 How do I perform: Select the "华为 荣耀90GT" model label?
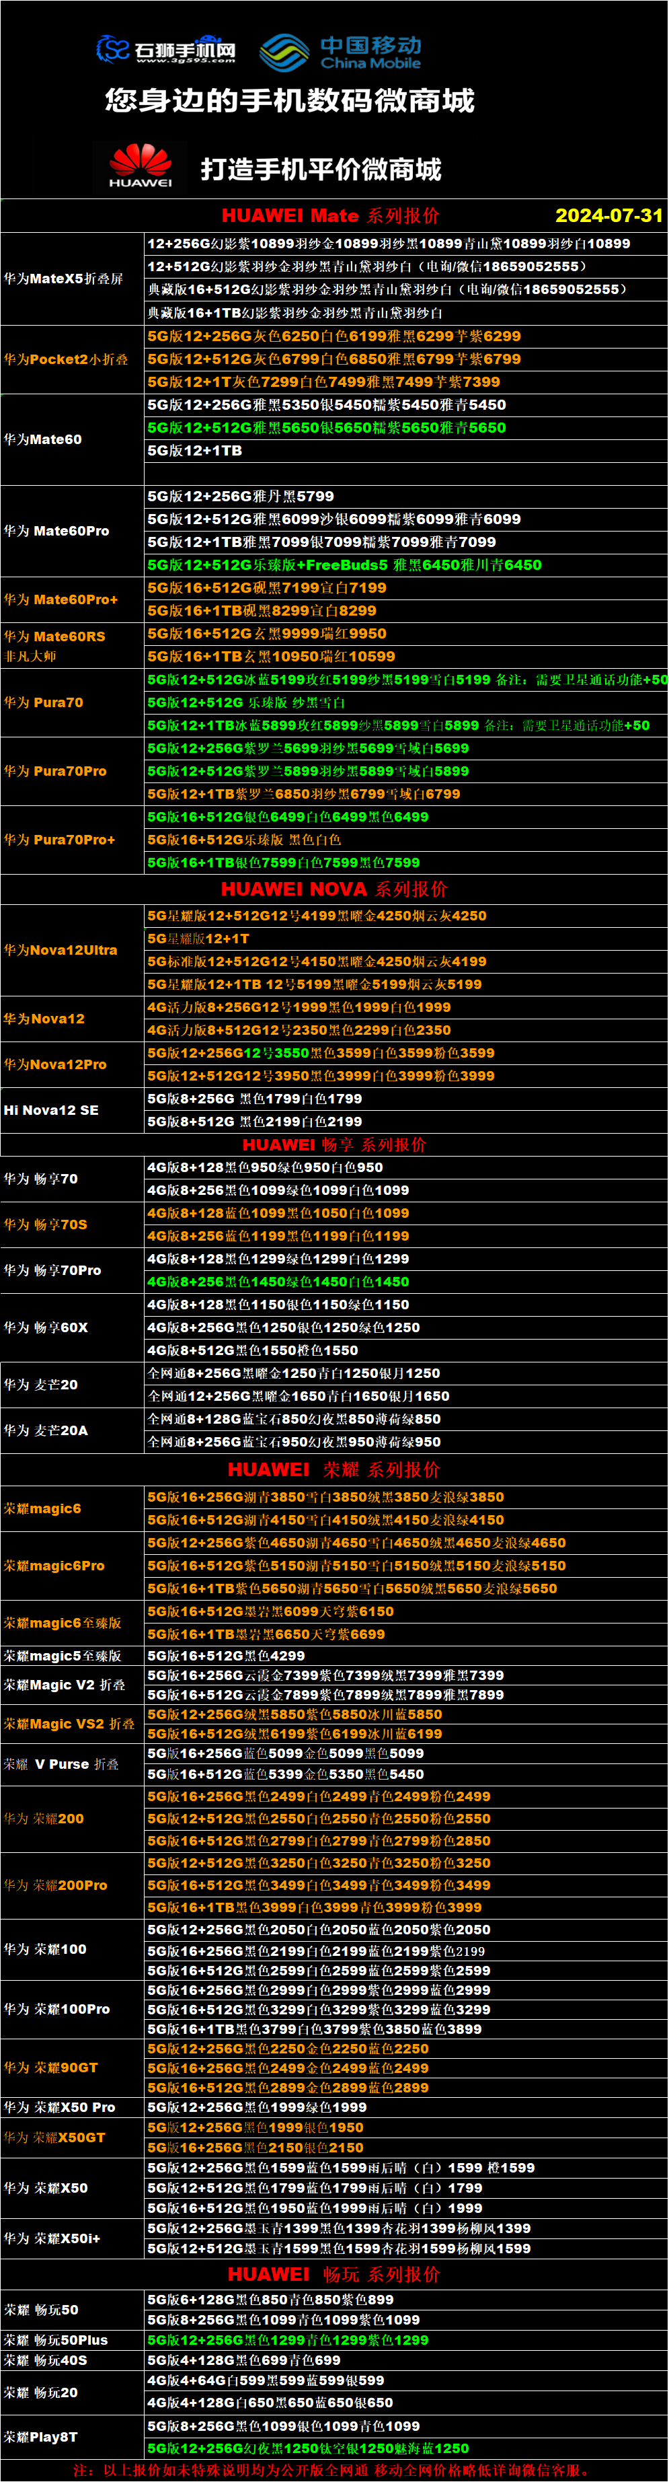tap(50, 2068)
